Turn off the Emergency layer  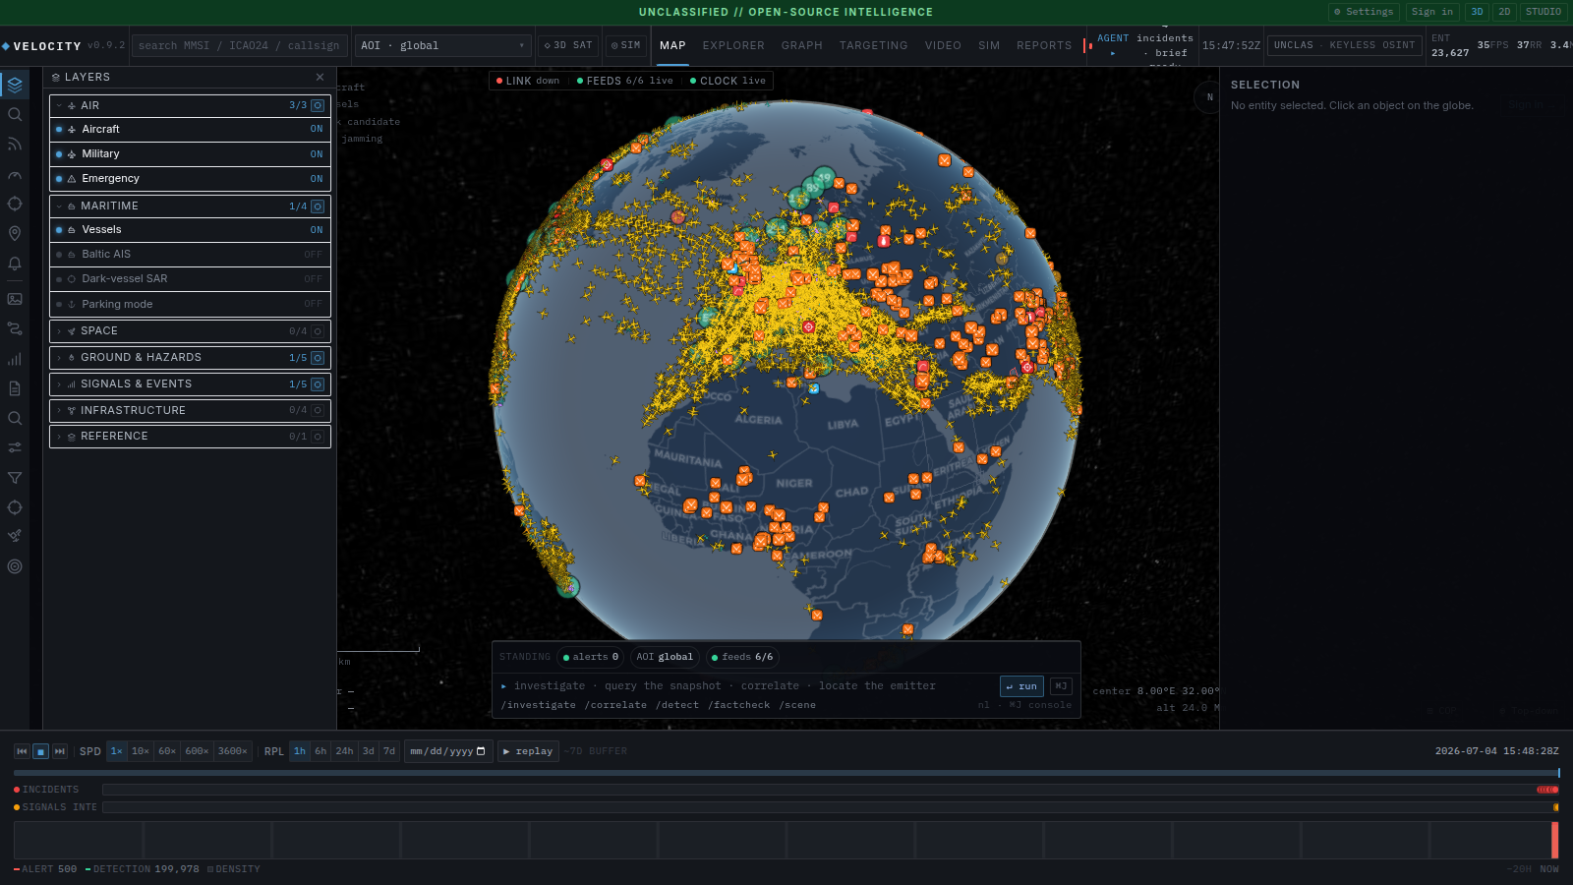pyautogui.click(x=190, y=179)
